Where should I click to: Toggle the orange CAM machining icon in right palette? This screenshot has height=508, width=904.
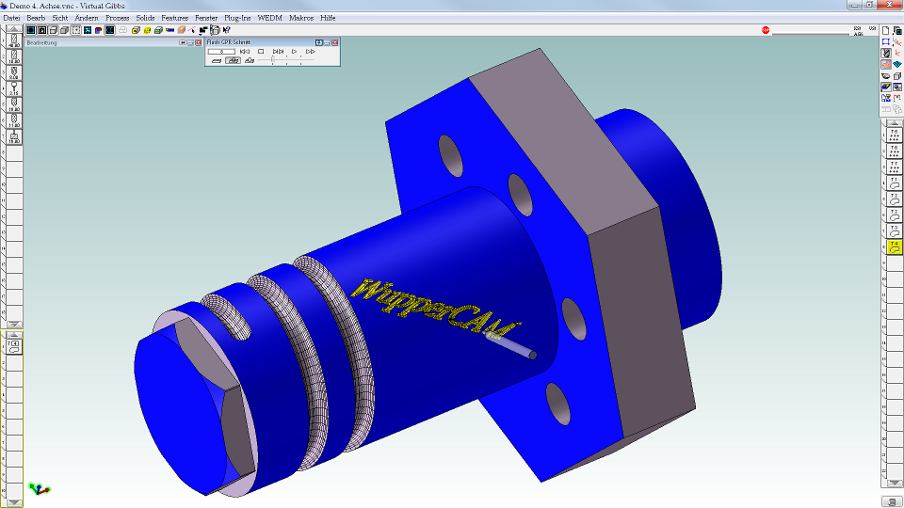(x=886, y=65)
